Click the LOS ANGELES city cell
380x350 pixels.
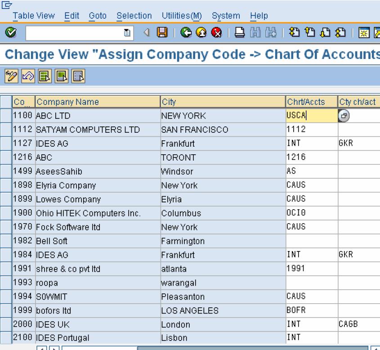click(x=223, y=310)
